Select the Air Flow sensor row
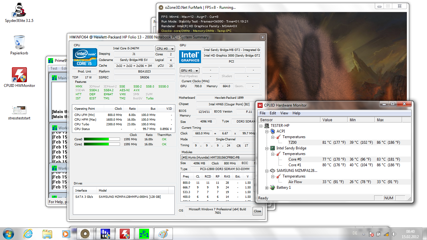This screenshot has width=427, height=240. pyautogui.click(x=334, y=182)
